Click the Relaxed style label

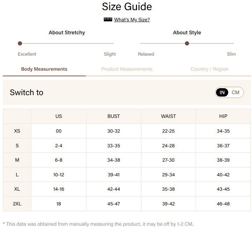coord(146,54)
